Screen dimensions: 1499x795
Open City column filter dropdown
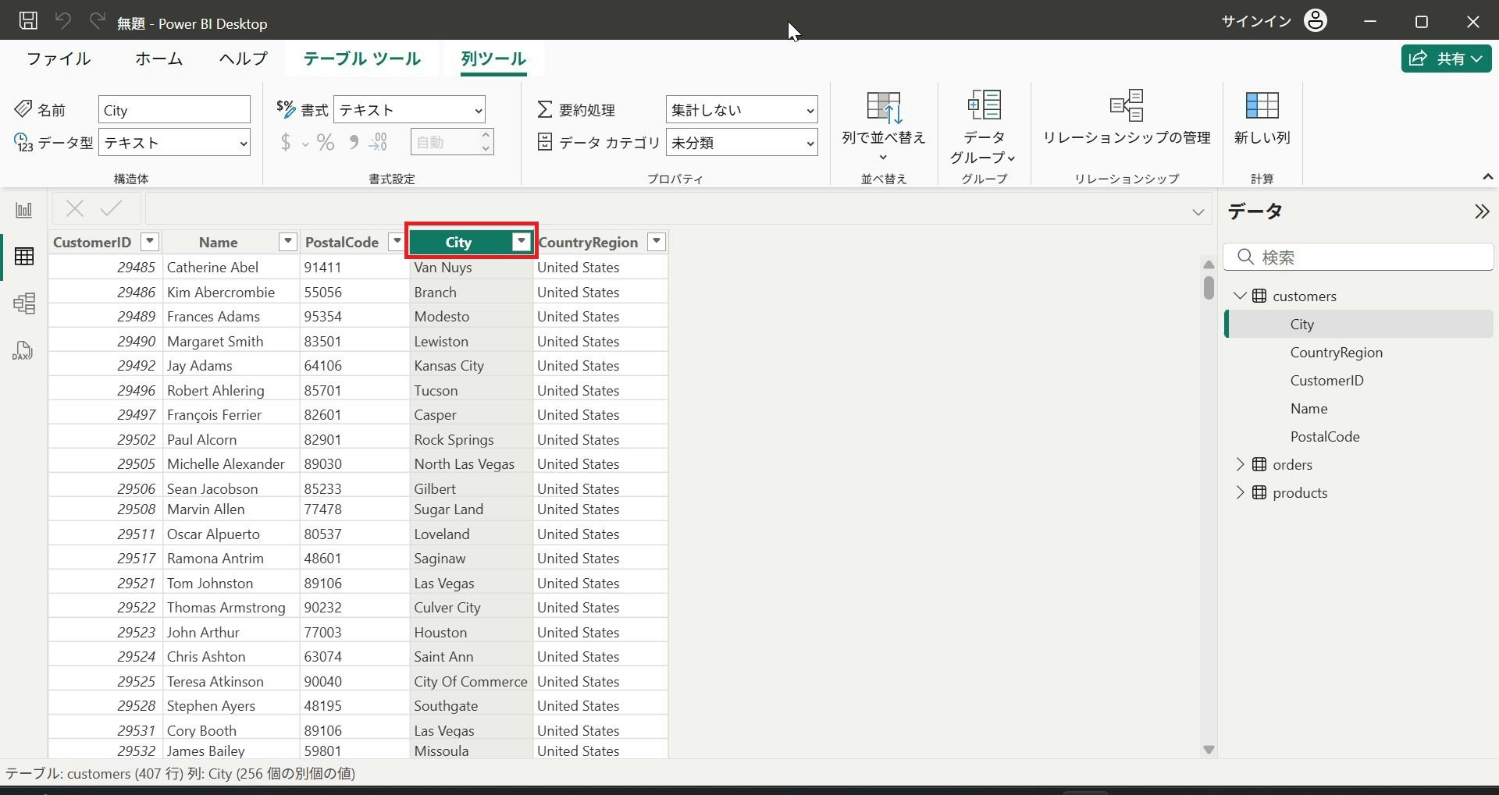pos(522,242)
